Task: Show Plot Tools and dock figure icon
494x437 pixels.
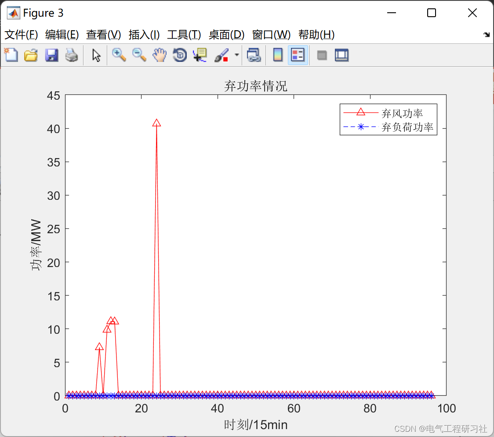Action: pos(341,55)
